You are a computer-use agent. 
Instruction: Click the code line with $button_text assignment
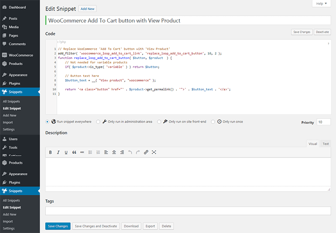[x=110, y=80]
